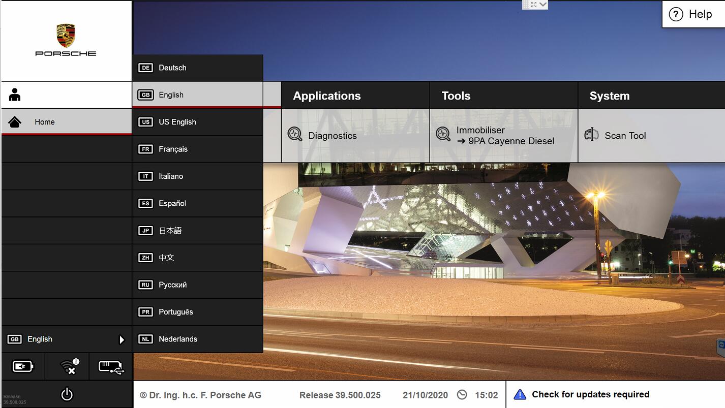Open the Applications section header
Image resolution: width=725 pixels, height=408 pixels.
[x=355, y=96]
